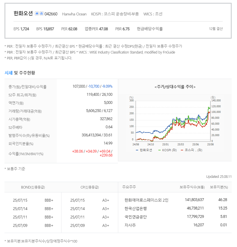
Task: Click the 1Y return +239.68
Action: click(106, 155)
